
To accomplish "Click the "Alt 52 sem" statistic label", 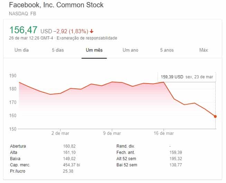I will (126, 159).
